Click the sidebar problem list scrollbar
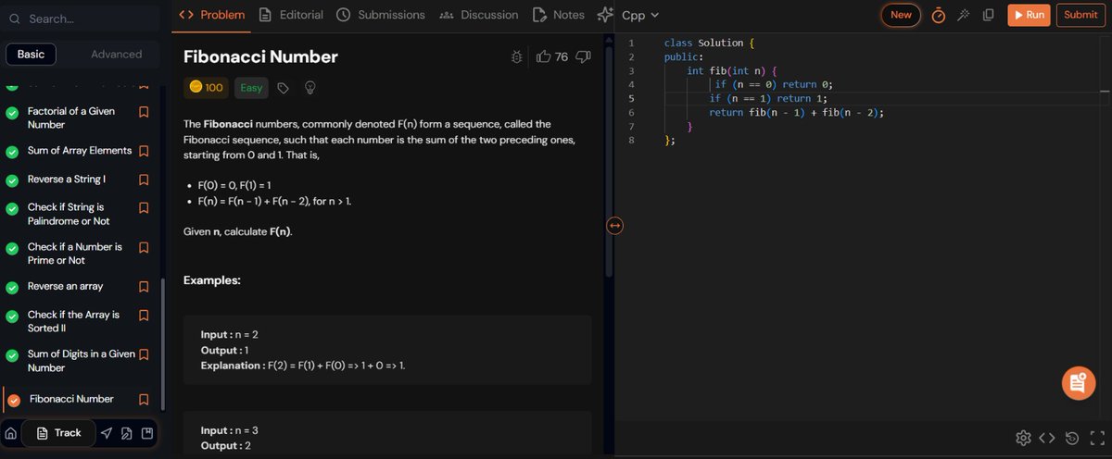Screen dimensions: 1112x459 pyautogui.click(x=163, y=342)
